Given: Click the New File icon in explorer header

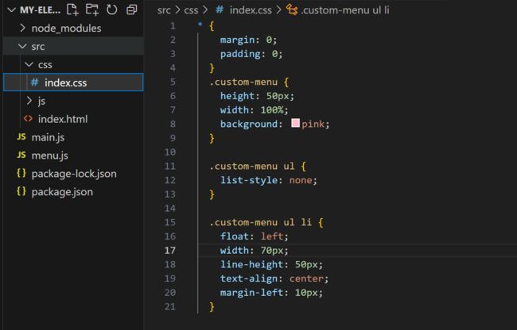Looking at the screenshot, I should pyautogui.click(x=72, y=10).
